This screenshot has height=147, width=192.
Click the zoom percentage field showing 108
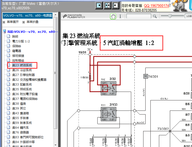coord(189,16)
